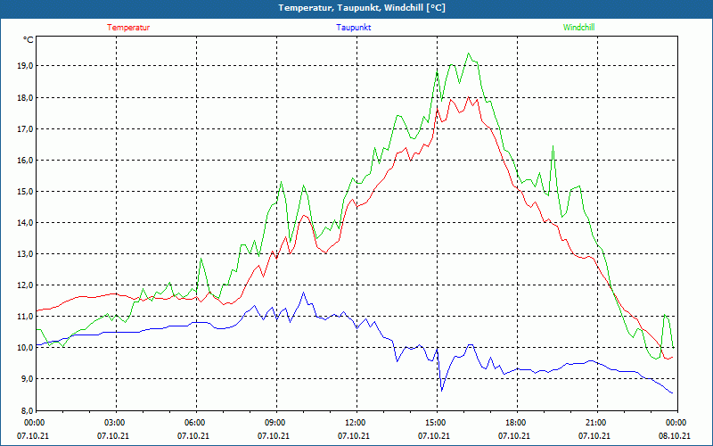
Task: Click the 15:00 time label on the x-axis
Action: pyautogui.click(x=437, y=423)
